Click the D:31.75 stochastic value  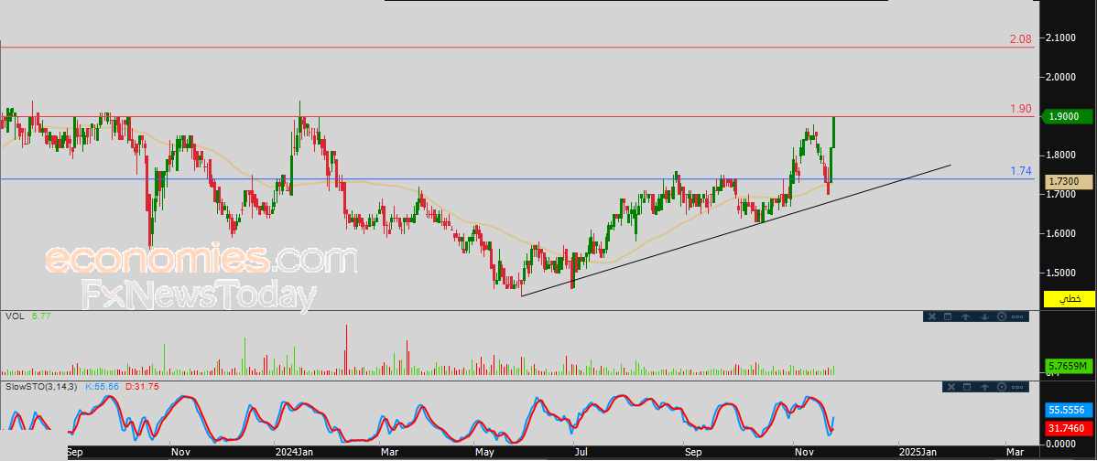pyautogui.click(x=142, y=386)
